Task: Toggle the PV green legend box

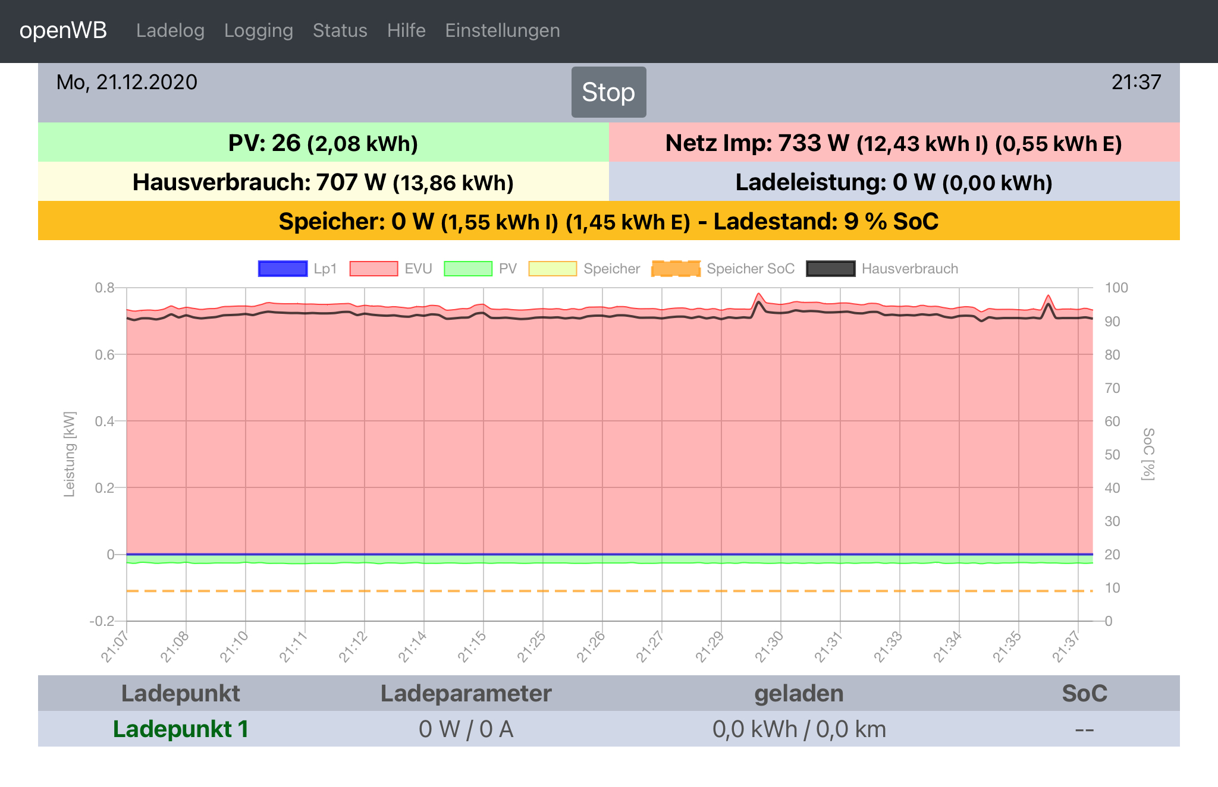Action: coord(468,269)
